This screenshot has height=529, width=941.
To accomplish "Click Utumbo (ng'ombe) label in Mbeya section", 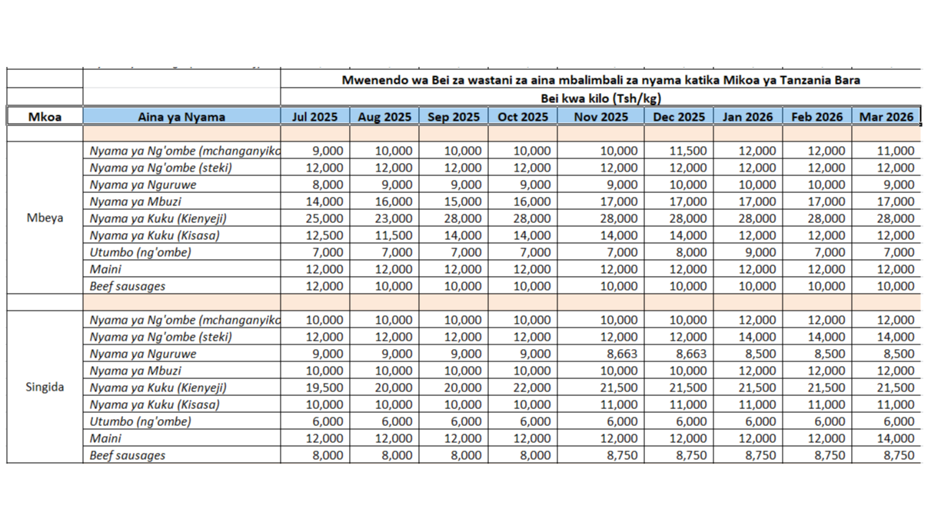I will click(x=141, y=252).
